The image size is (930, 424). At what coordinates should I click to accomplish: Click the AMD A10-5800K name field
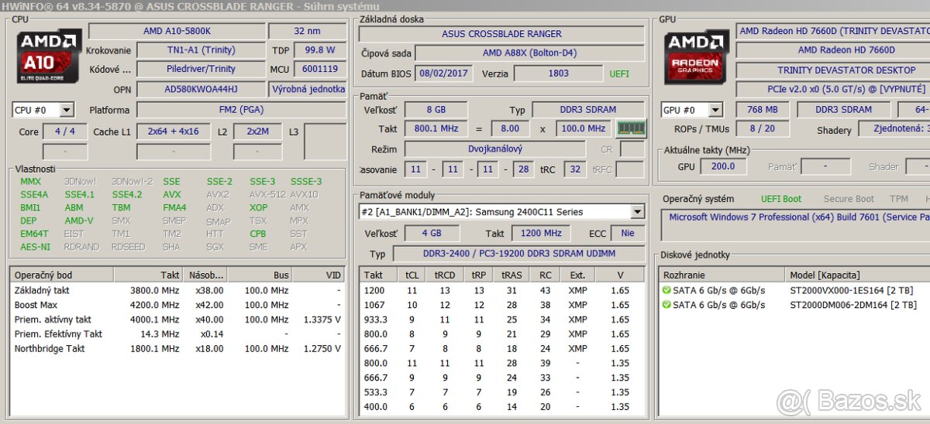[177, 31]
